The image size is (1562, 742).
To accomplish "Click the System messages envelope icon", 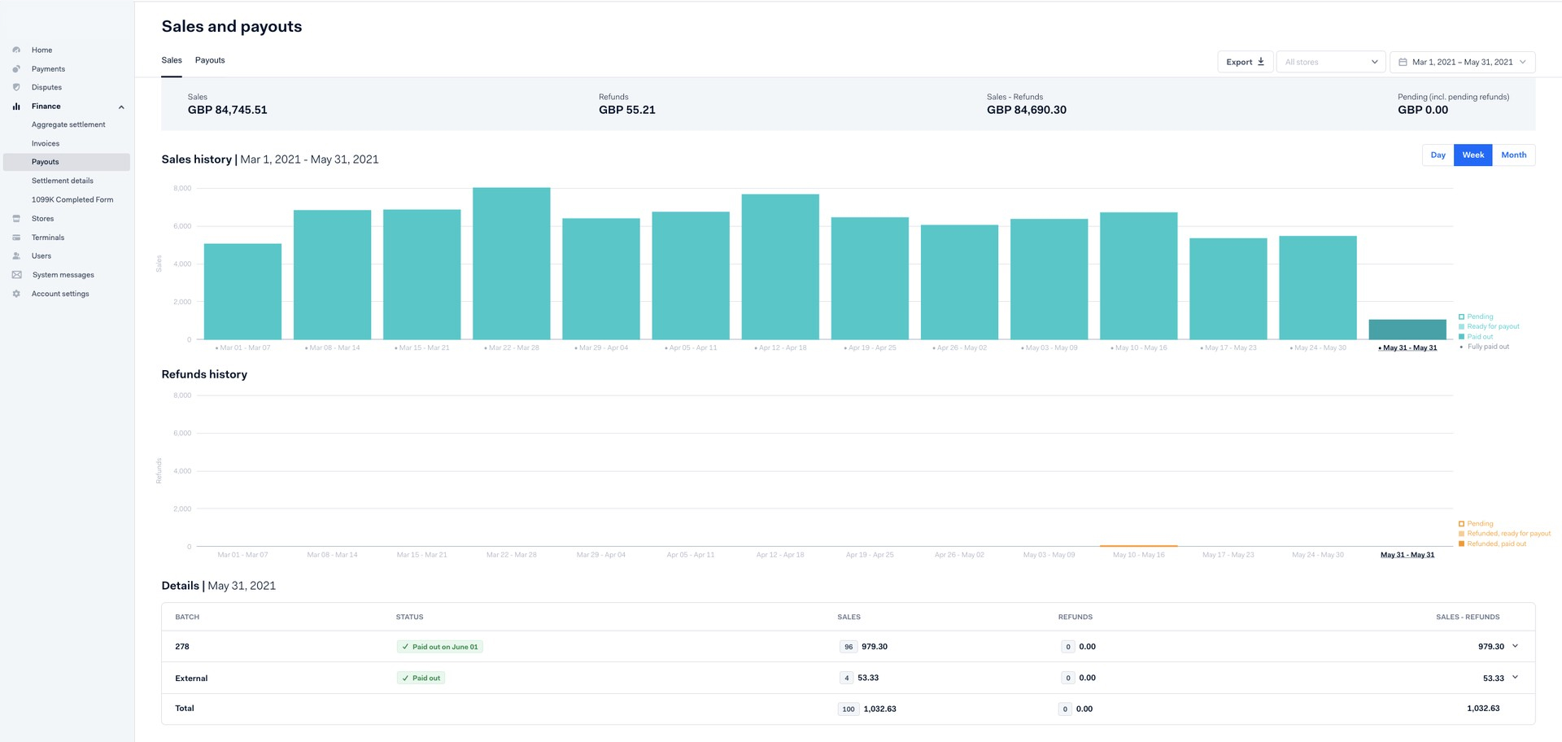I will 16,275.
